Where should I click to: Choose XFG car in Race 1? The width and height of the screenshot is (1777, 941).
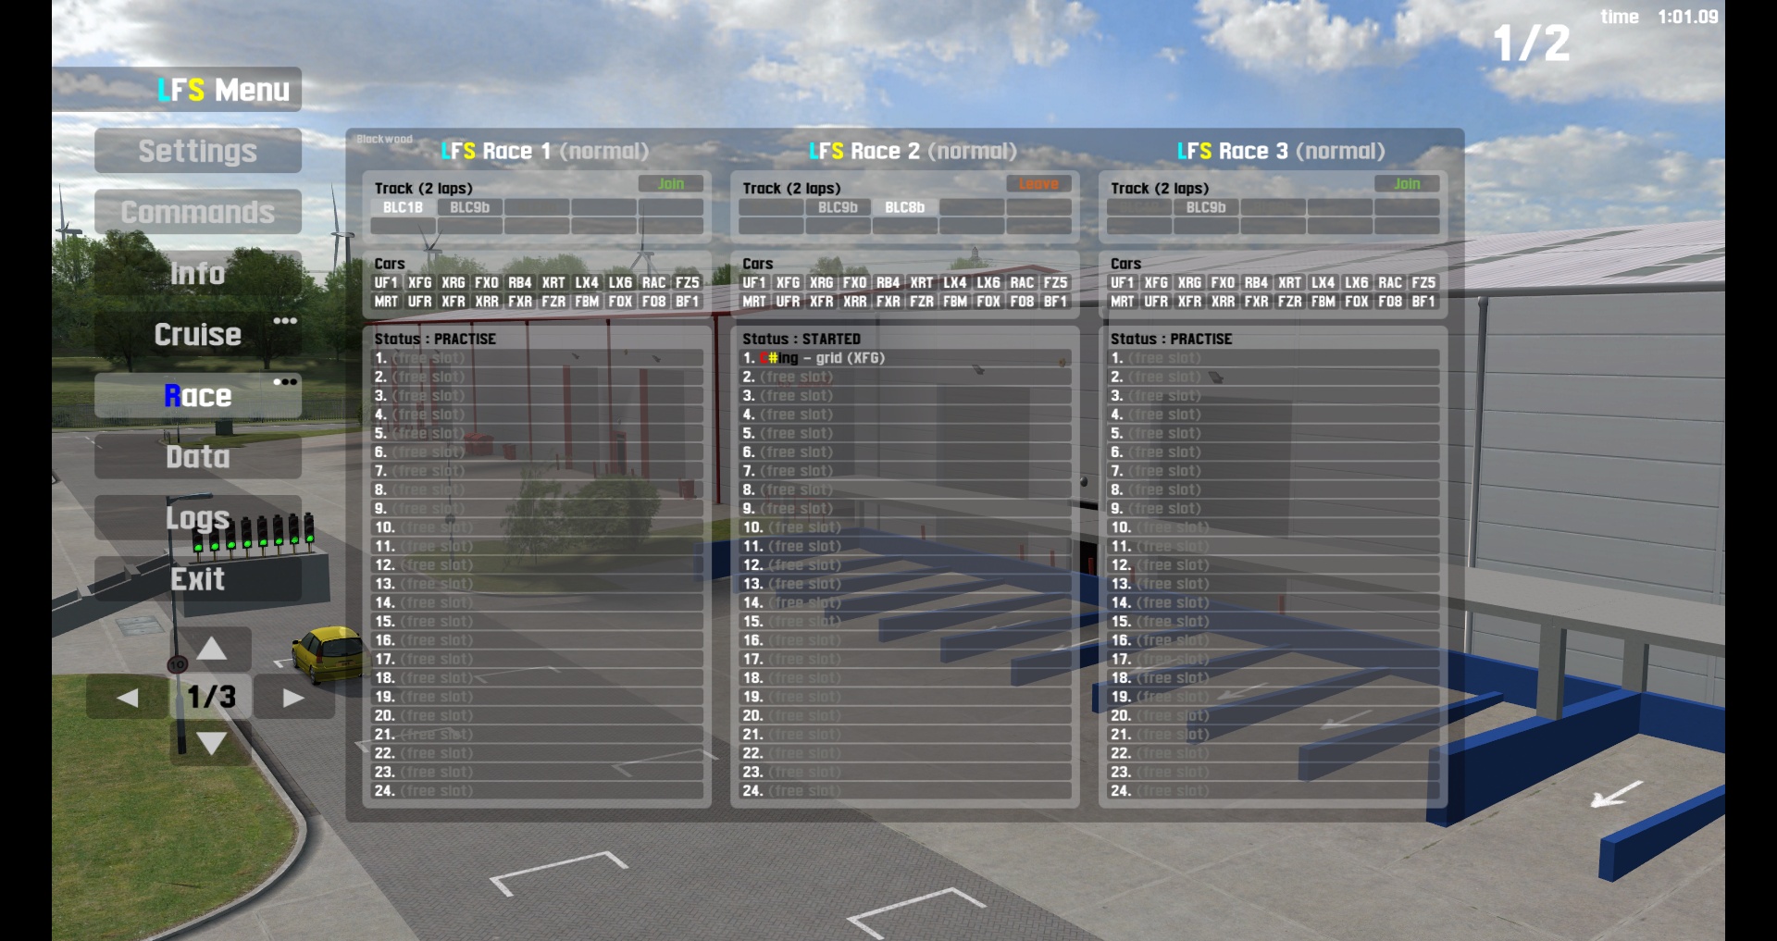(420, 282)
